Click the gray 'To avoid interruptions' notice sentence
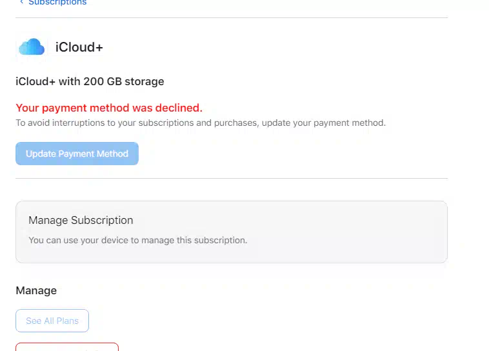Image resolution: width=489 pixels, height=351 pixels. (201, 123)
